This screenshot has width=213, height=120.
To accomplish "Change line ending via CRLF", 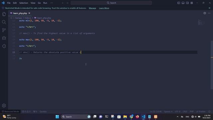I will (x=185, y=112).
